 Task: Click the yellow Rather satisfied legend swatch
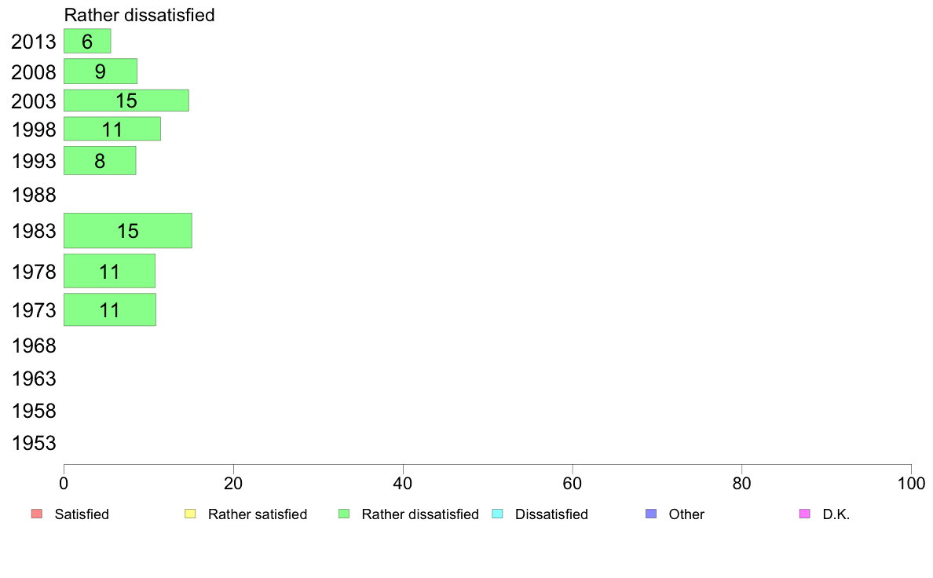pos(190,514)
